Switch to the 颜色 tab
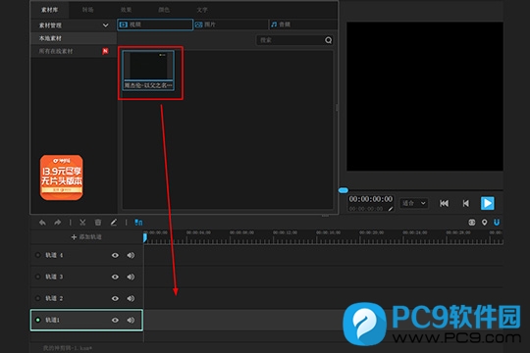The image size is (530, 353). [164, 10]
